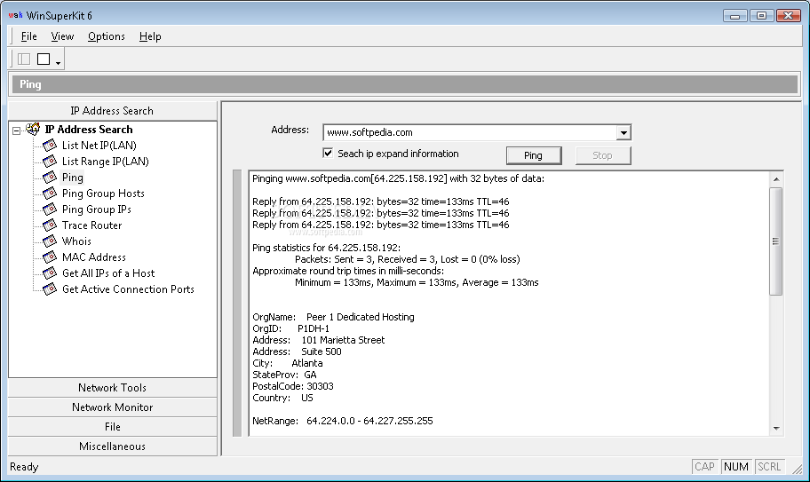Click the Get Active Connection Ports icon

[x=50, y=289]
